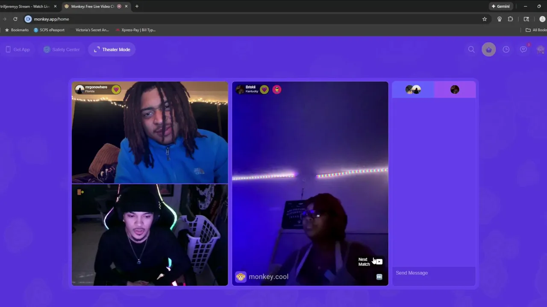The image size is (547, 307).
Task: Open the crown premium icon
Action: 489,49
